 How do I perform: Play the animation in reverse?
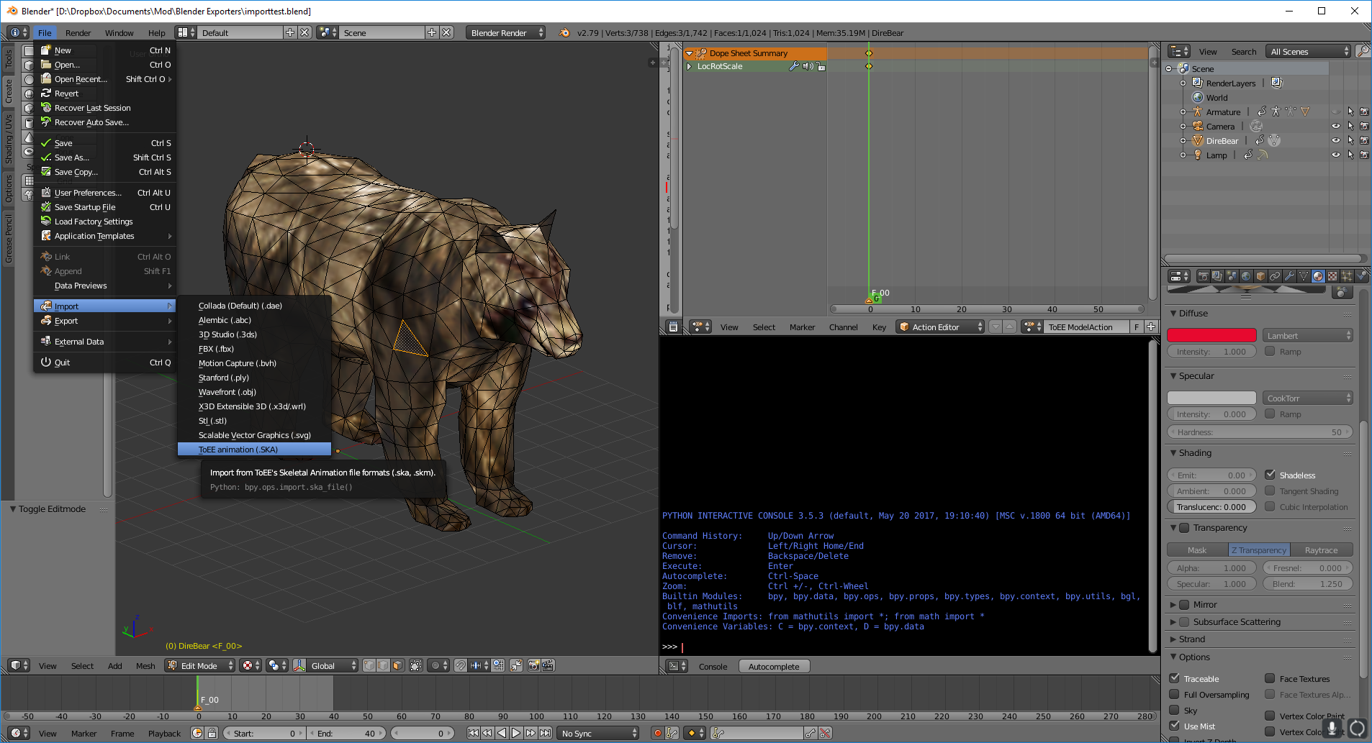(x=502, y=733)
